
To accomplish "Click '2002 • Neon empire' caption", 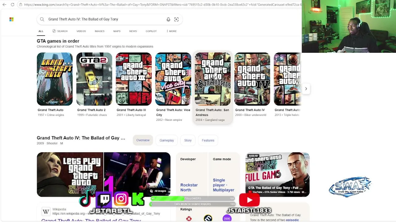I will tap(169, 120).
